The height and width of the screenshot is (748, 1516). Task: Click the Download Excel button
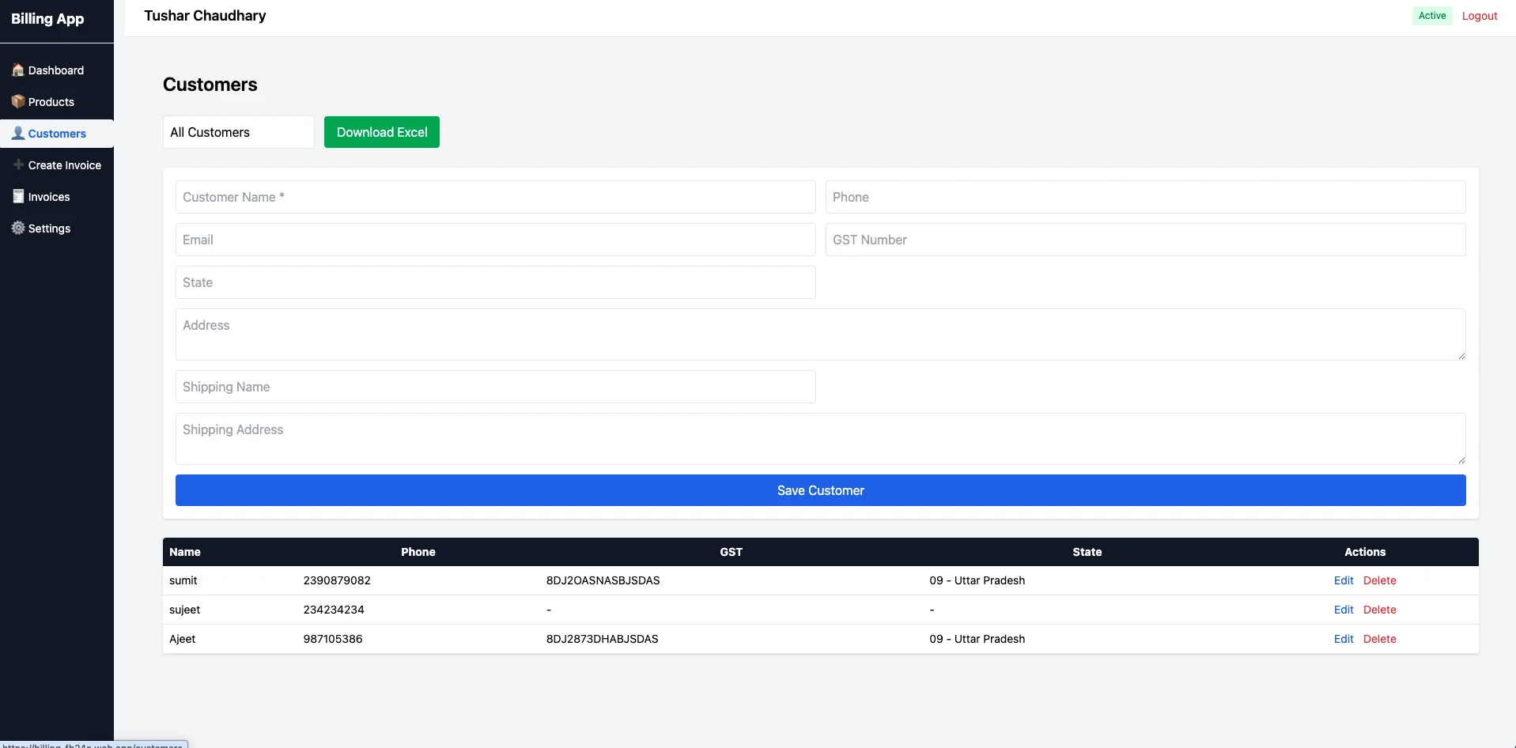(x=381, y=132)
